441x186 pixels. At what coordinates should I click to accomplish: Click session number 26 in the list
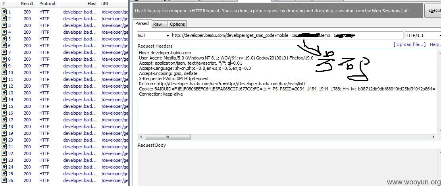tap(11, 180)
